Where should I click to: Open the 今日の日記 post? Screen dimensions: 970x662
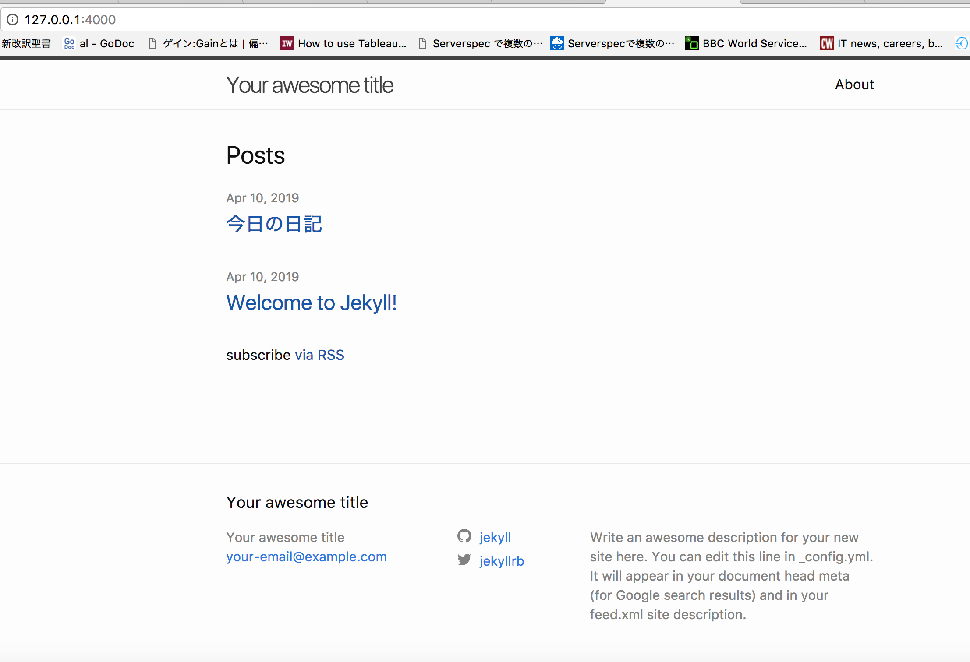point(274,224)
